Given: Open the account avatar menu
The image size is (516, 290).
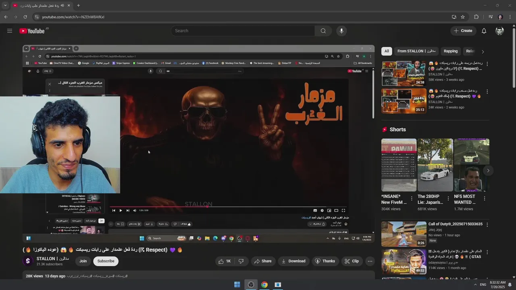Looking at the screenshot, I should click(499, 31).
